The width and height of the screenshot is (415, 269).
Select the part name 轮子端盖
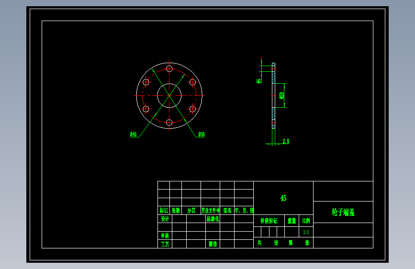tap(343, 212)
